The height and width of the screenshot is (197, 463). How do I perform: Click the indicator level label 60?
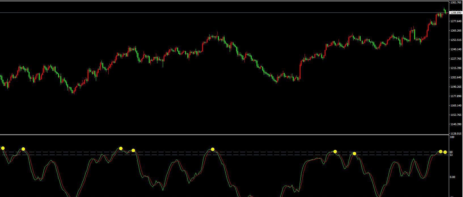click(451, 152)
